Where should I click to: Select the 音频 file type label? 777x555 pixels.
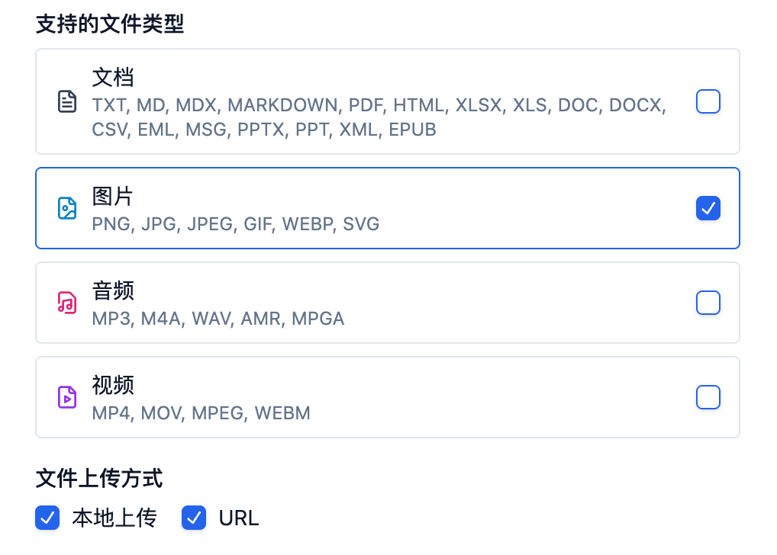(113, 290)
